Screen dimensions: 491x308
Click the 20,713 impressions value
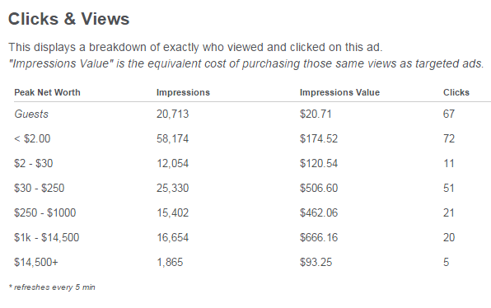click(172, 114)
